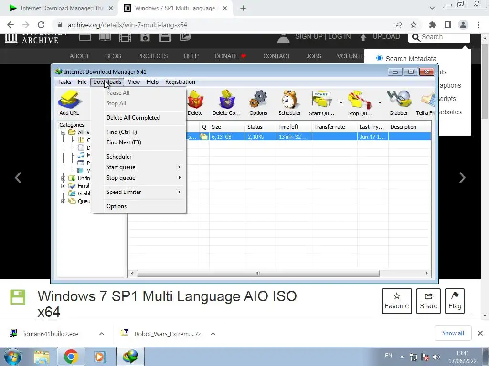Viewport: 489px width, 366px height.
Task: Open Stop Queue dropdown arrow
Action: (x=380, y=102)
